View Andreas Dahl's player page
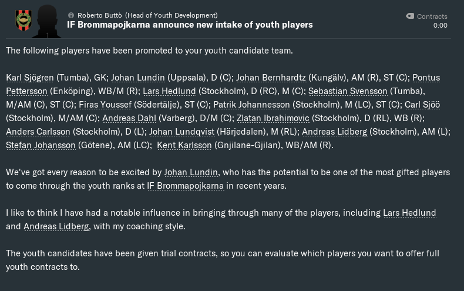The height and width of the screenshot is (291, 464). pos(128,118)
